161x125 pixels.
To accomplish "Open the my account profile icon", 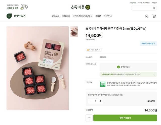I will [146, 16].
